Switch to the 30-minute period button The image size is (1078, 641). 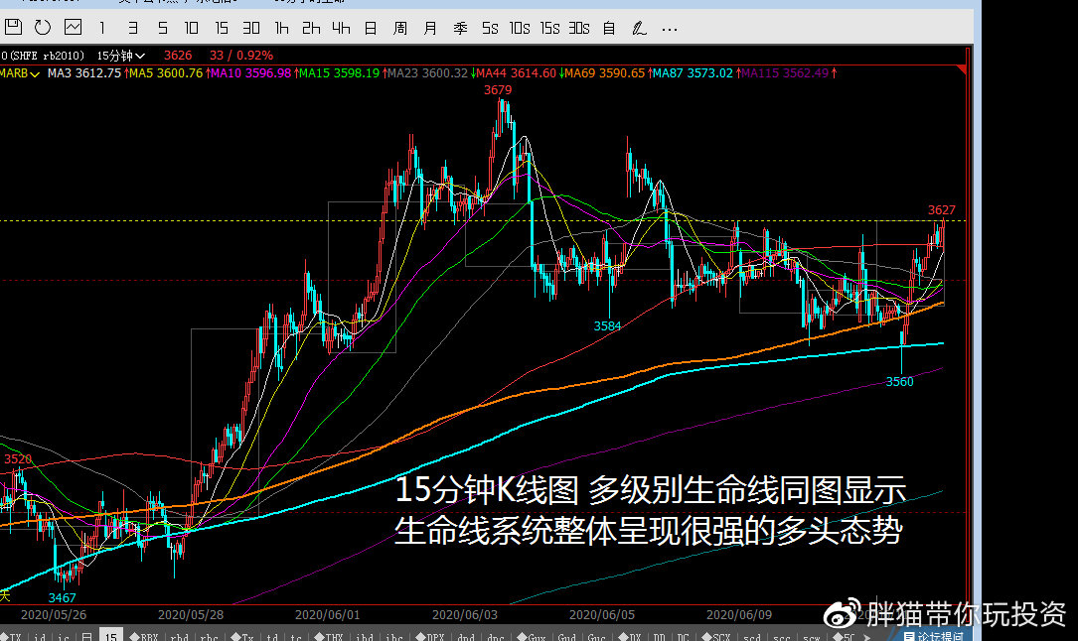click(x=250, y=28)
